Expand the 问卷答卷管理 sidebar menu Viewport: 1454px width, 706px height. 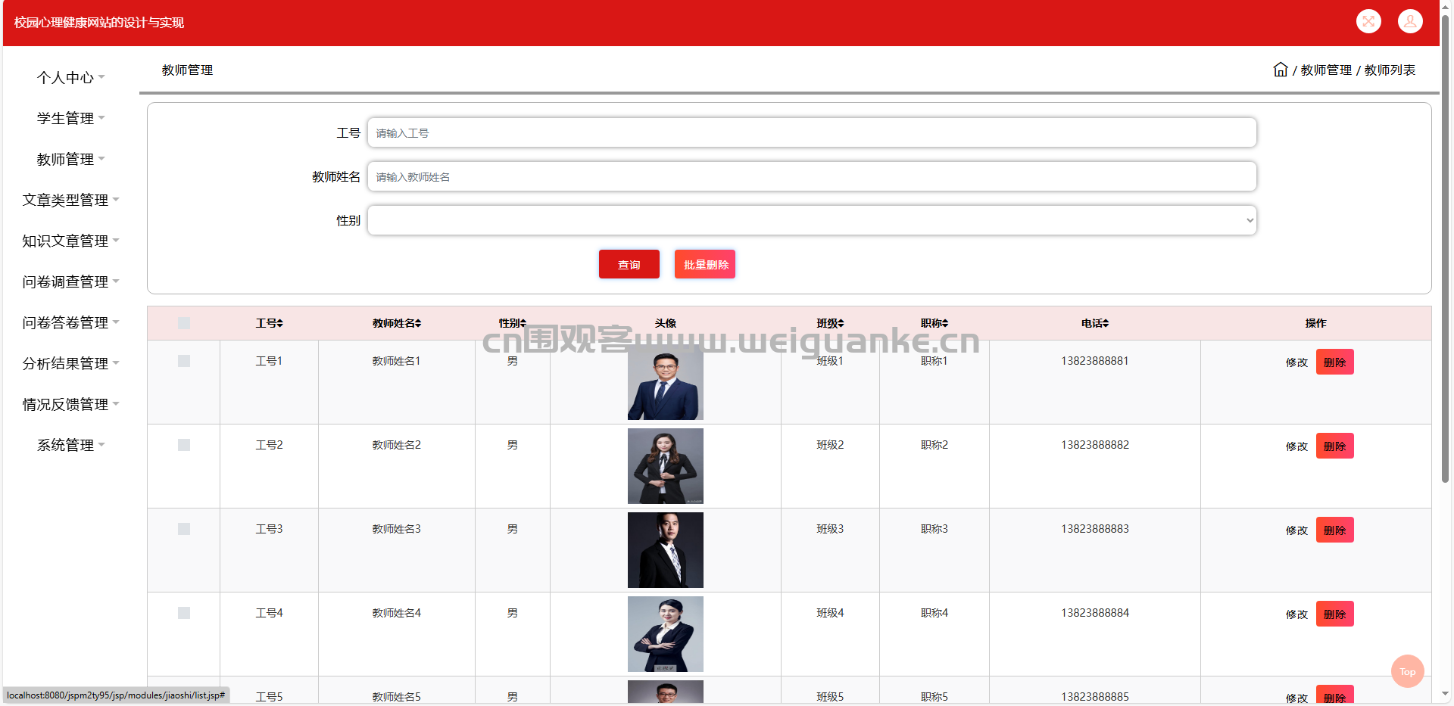71,322
